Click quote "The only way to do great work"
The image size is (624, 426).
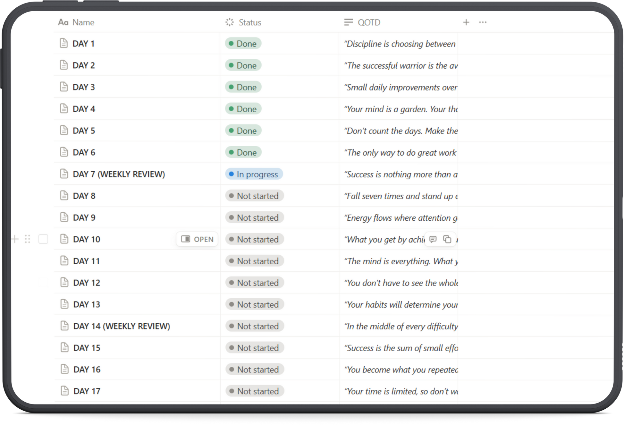400,152
